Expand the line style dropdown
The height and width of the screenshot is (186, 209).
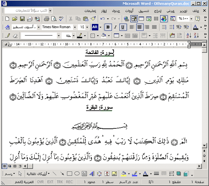(59, 36)
